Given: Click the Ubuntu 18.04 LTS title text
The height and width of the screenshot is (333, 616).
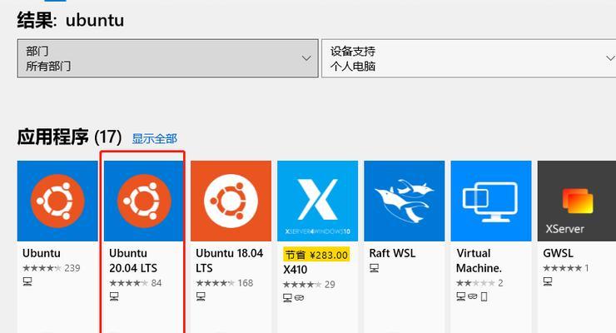Looking at the screenshot, I should point(230,261).
